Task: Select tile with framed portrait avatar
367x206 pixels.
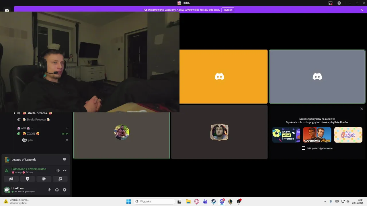Action: 219,132
